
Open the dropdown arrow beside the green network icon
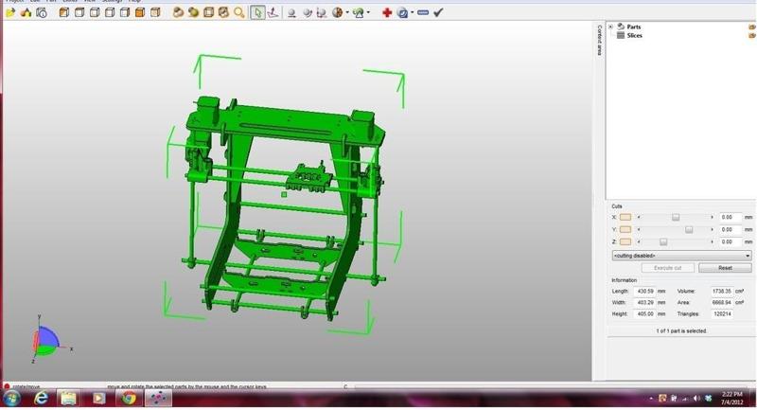(x=368, y=13)
